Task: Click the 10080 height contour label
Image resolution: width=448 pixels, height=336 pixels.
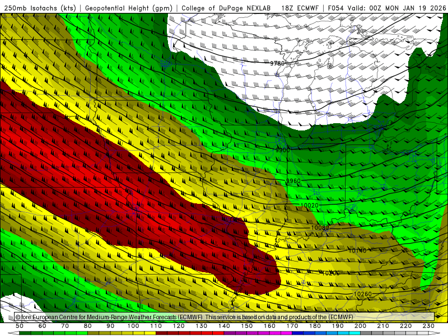Action: click(320, 228)
